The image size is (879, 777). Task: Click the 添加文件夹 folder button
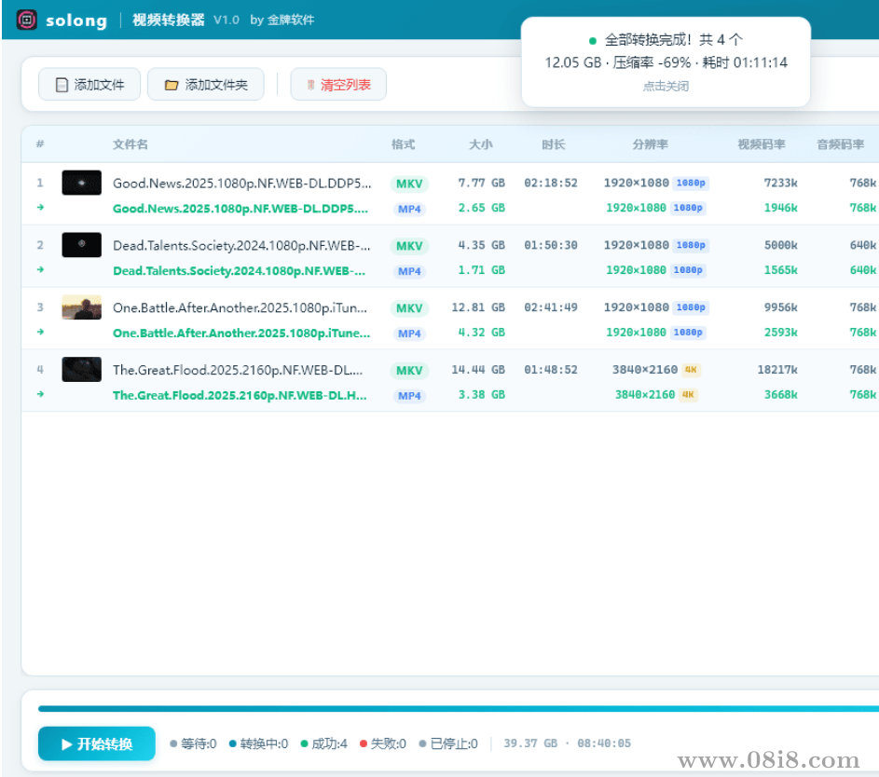click(x=206, y=85)
